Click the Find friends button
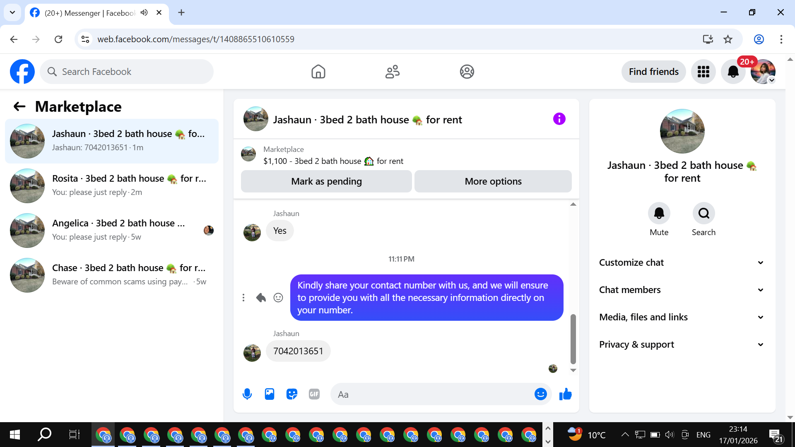 tap(653, 72)
